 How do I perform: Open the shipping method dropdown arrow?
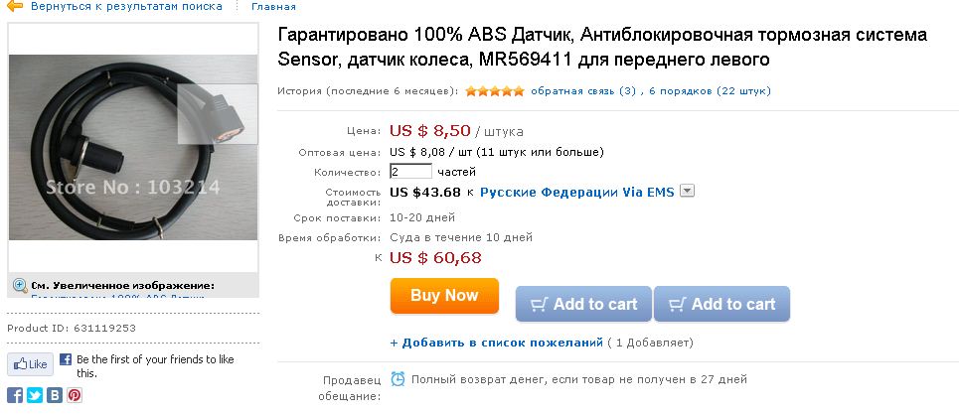[687, 192]
